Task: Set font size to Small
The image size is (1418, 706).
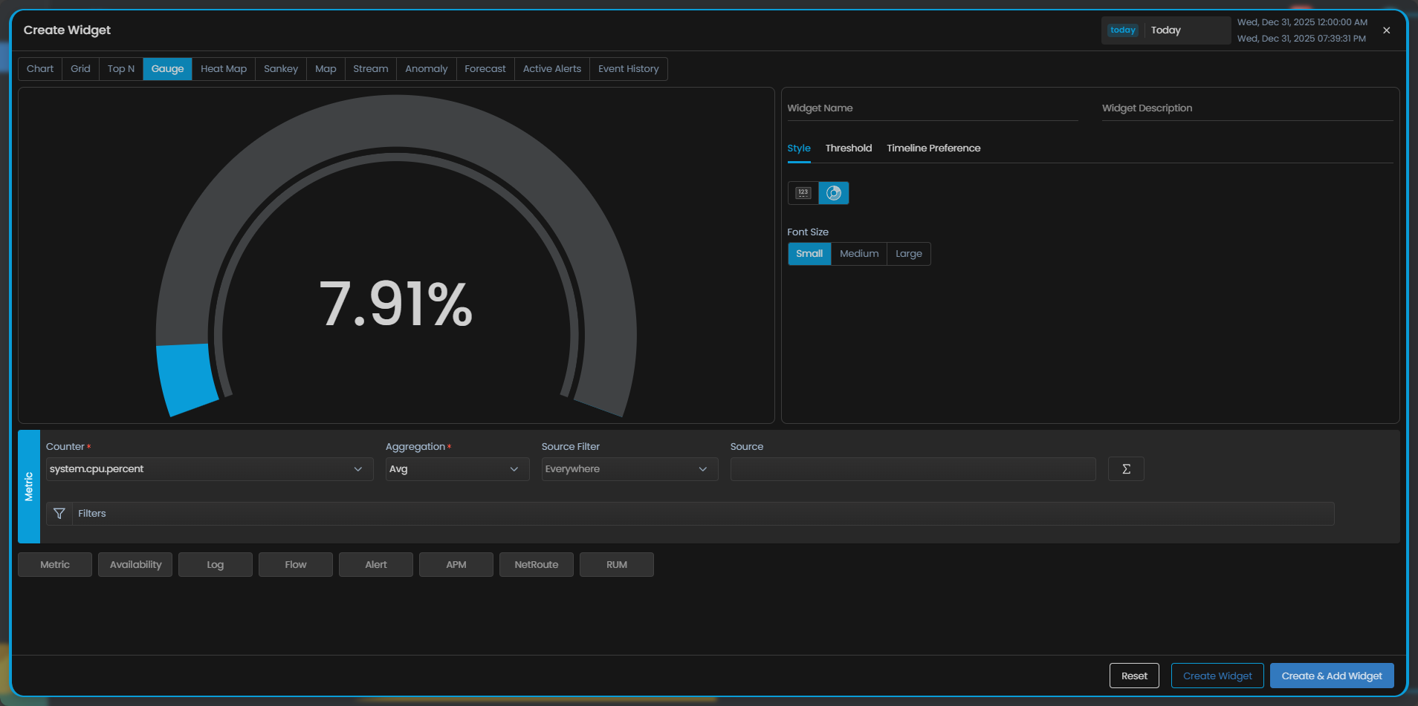Action: (x=809, y=254)
